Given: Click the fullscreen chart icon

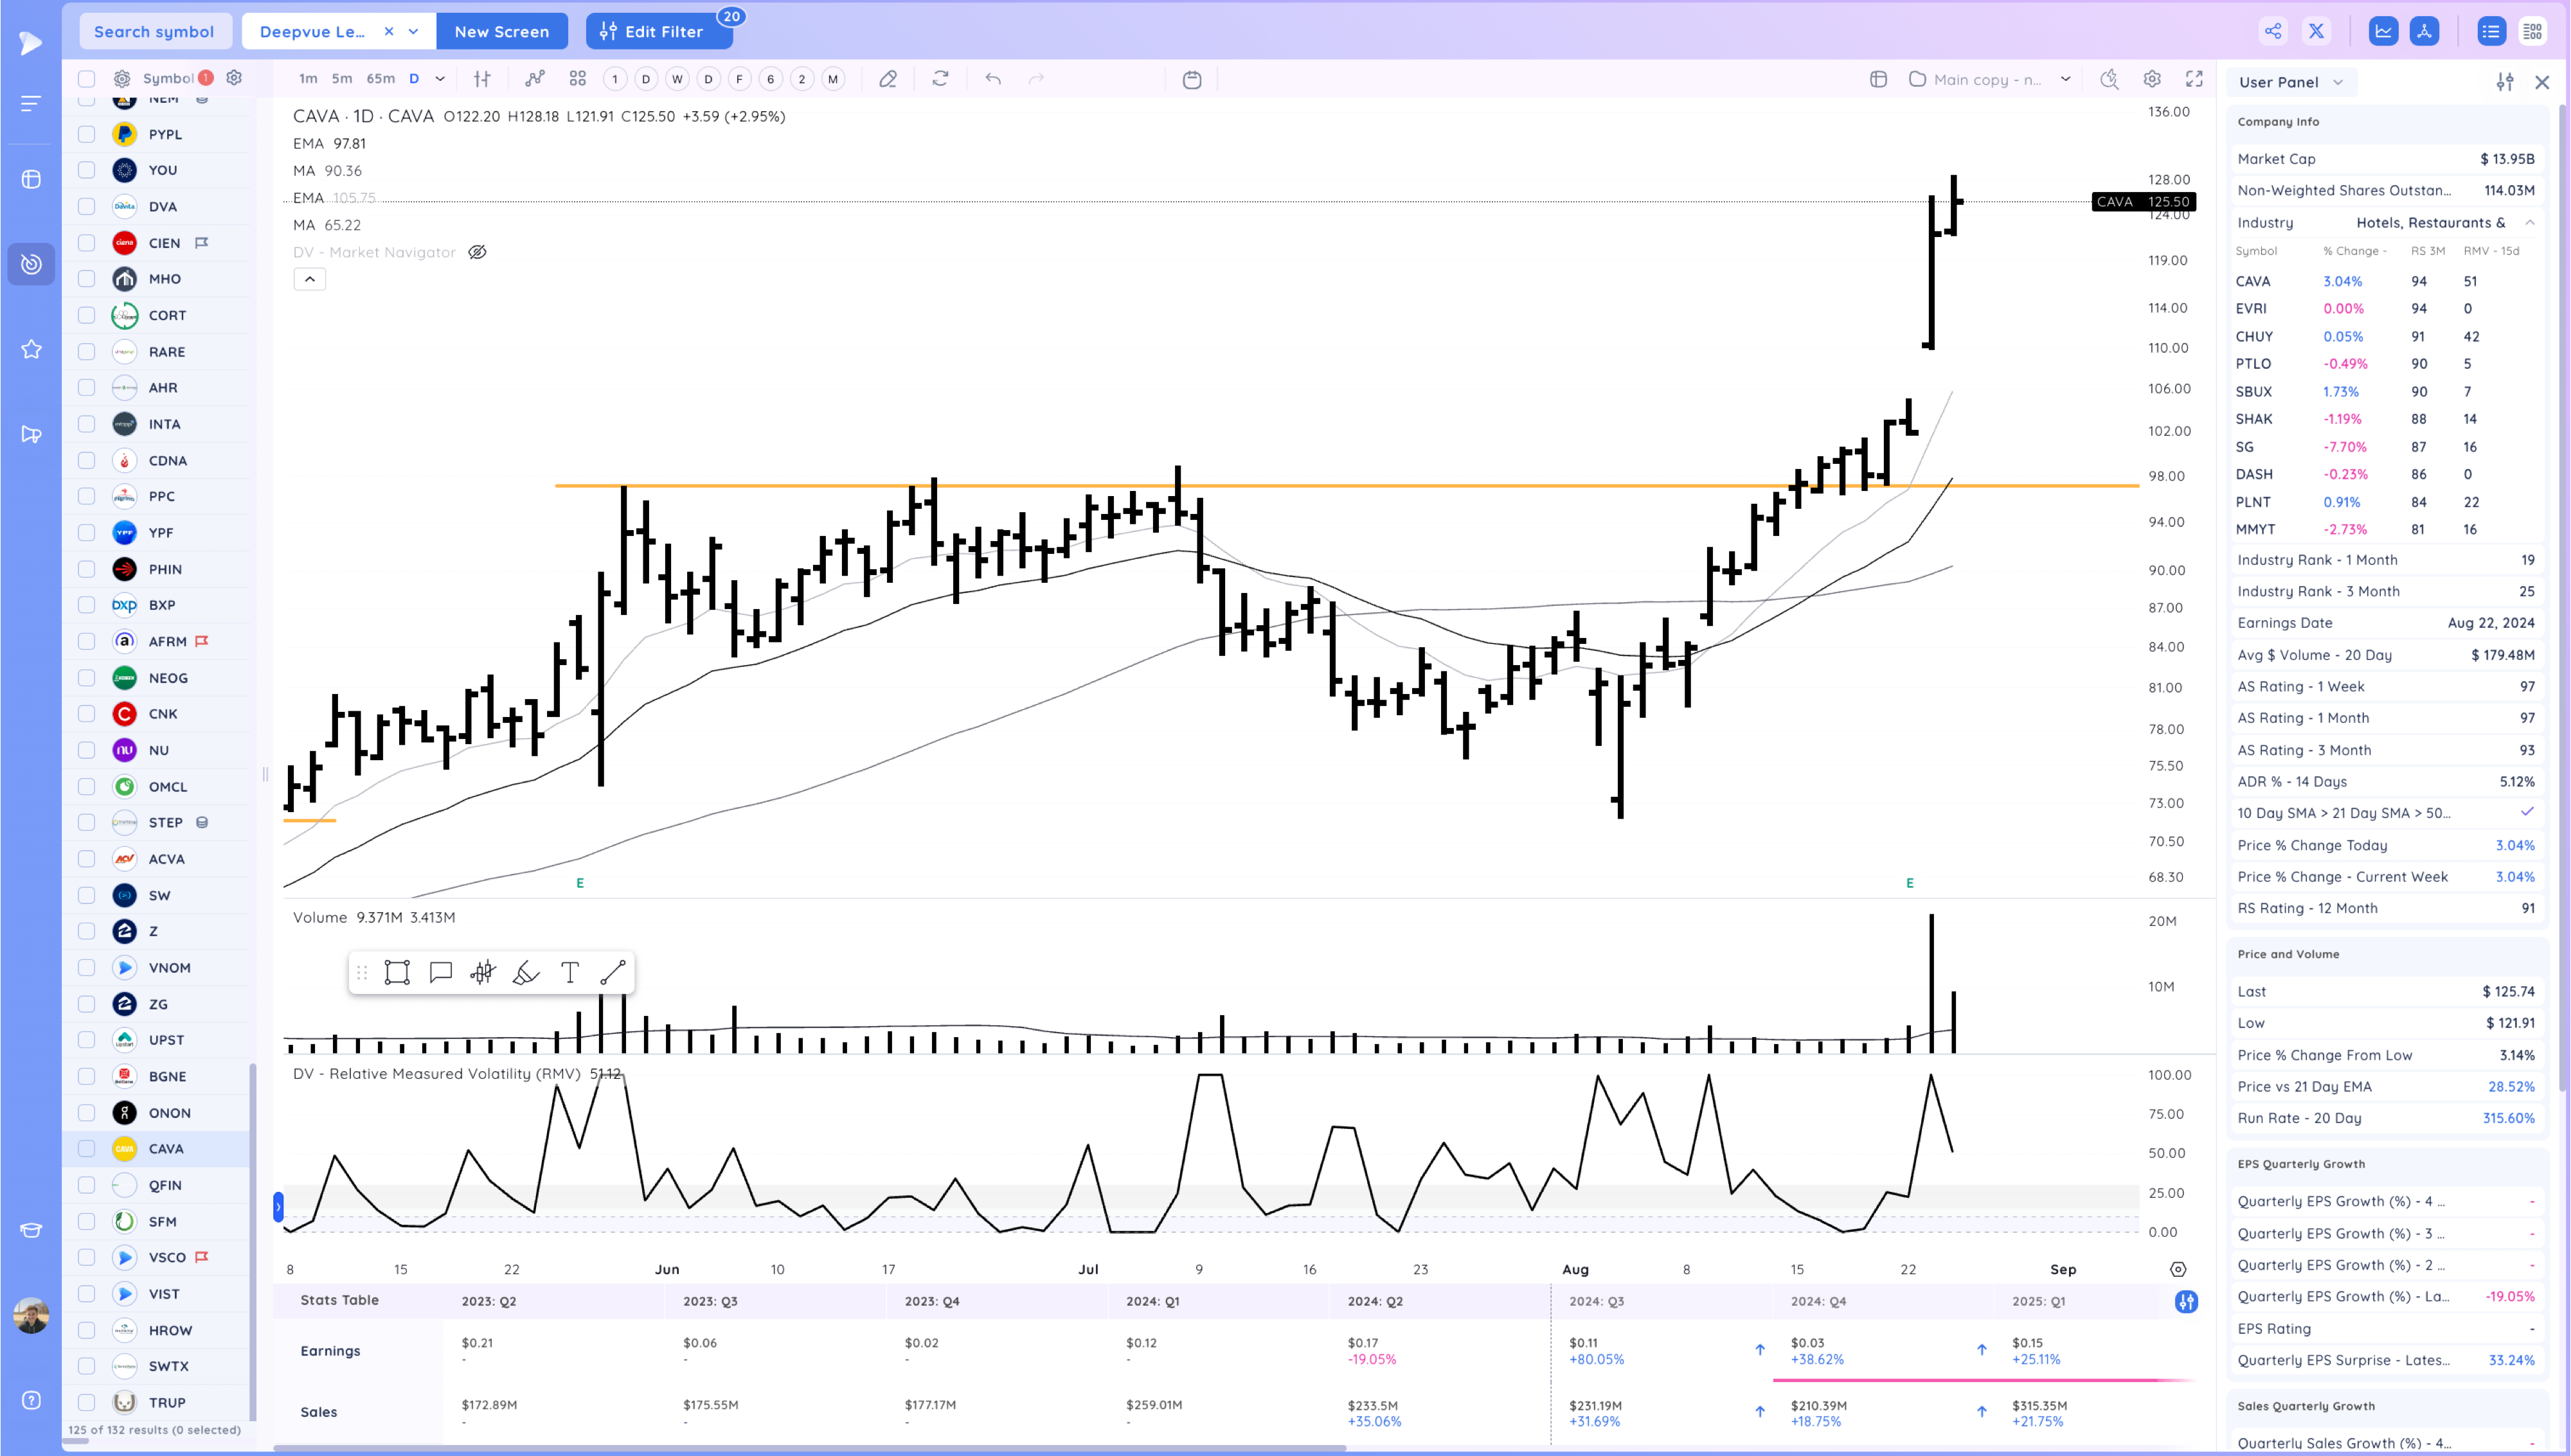Looking at the screenshot, I should pyautogui.click(x=2194, y=79).
